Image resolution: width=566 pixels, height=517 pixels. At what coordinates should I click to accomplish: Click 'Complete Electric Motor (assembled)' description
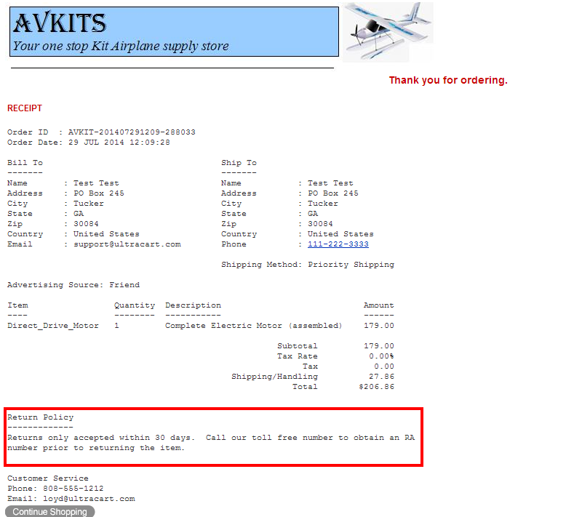(x=253, y=326)
